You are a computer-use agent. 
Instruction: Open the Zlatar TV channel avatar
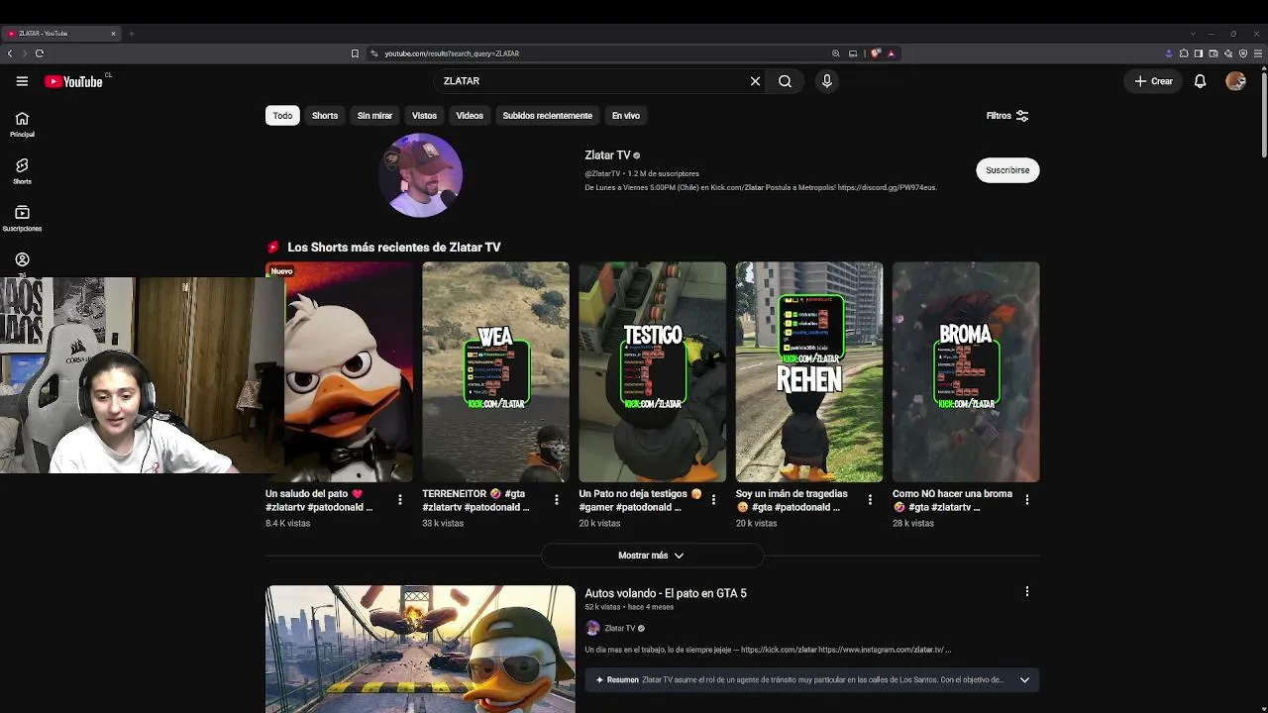click(x=421, y=175)
